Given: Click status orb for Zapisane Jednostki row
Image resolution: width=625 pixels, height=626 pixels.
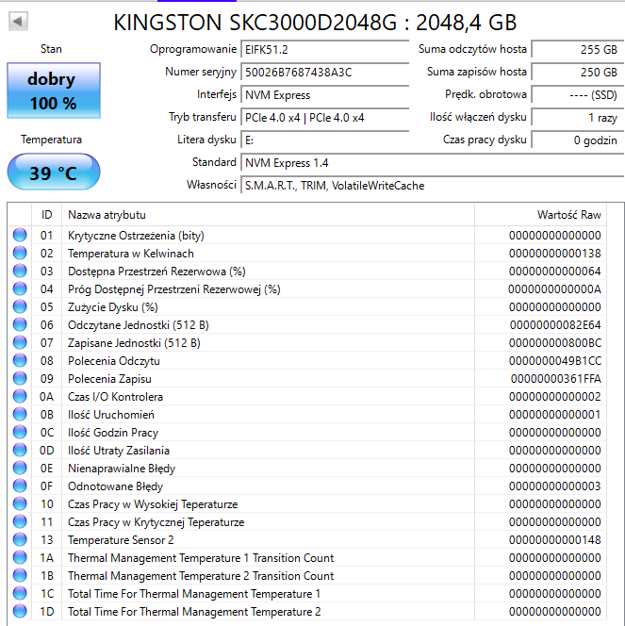Looking at the screenshot, I should point(20,342).
